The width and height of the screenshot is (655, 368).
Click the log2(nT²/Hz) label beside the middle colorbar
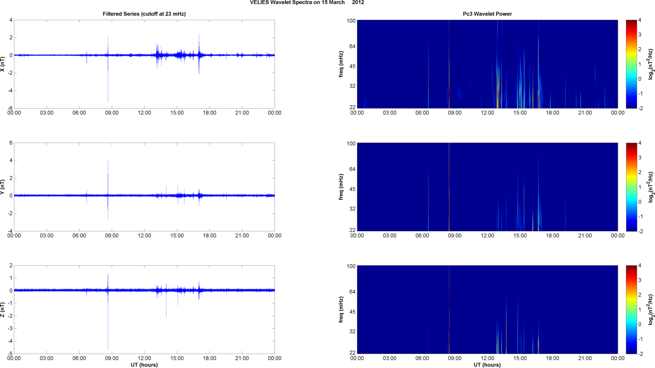tap(651, 187)
